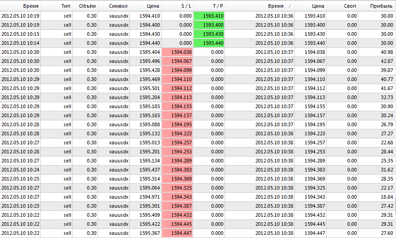Screen dimensions: 396x238
Task: Click close price 1594.253 in the right Цена column
Action: [x=315, y=152]
